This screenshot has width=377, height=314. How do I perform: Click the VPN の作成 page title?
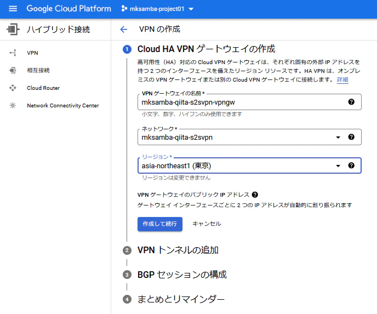[x=159, y=30]
